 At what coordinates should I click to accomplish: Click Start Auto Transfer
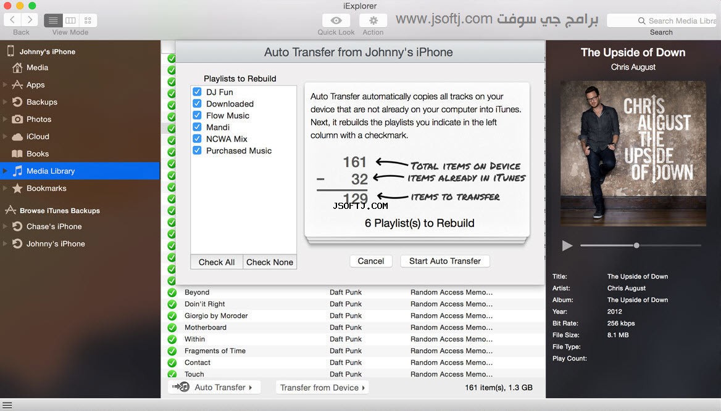[x=445, y=261]
